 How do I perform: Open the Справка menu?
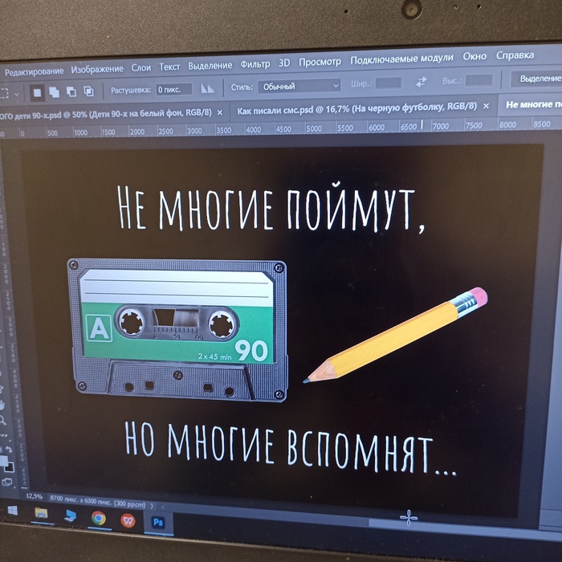click(x=515, y=55)
